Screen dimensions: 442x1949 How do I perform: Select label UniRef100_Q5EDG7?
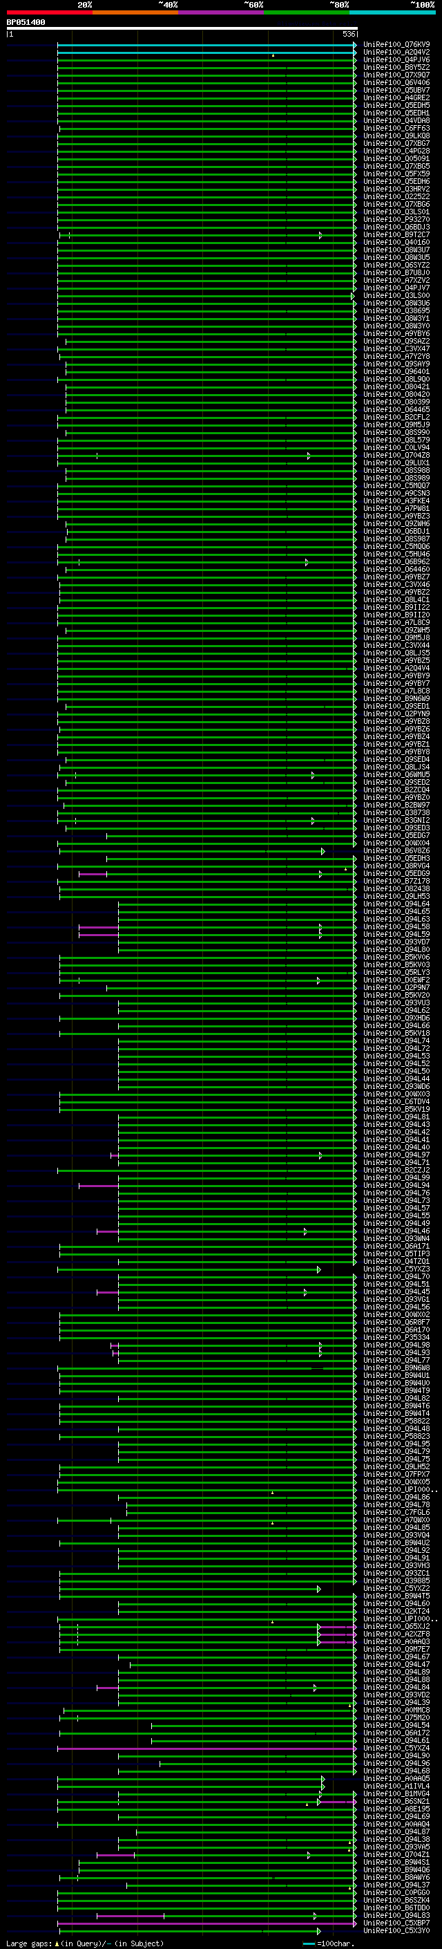[396, 836]
